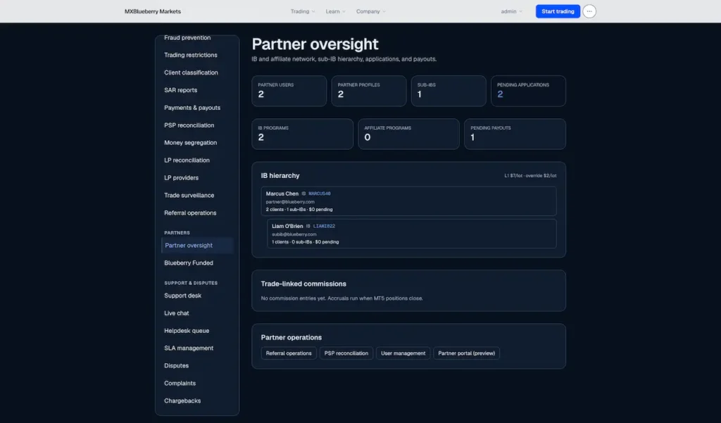Click the Partner oversight page title
The width and height of the screenshot is (721, 423).
[x=315, y=44]
